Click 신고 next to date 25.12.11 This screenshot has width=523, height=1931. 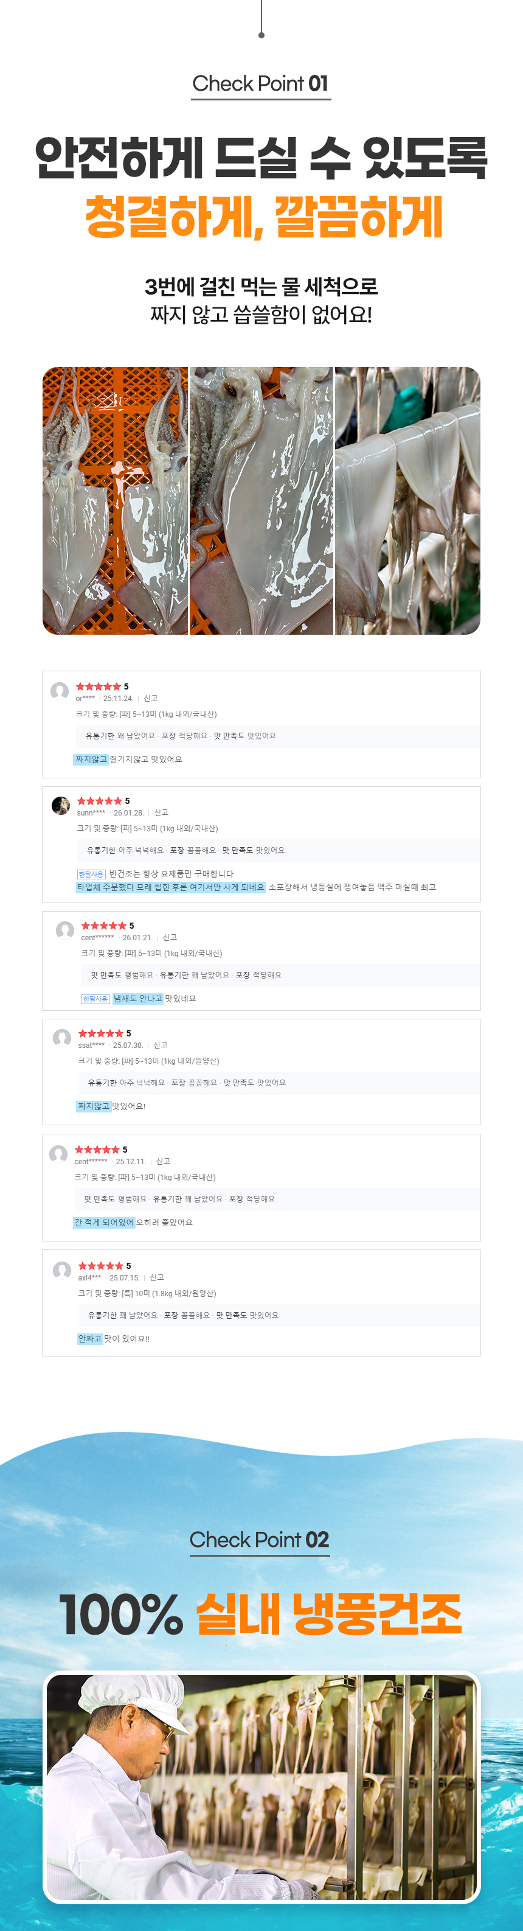click(164, 1162)
